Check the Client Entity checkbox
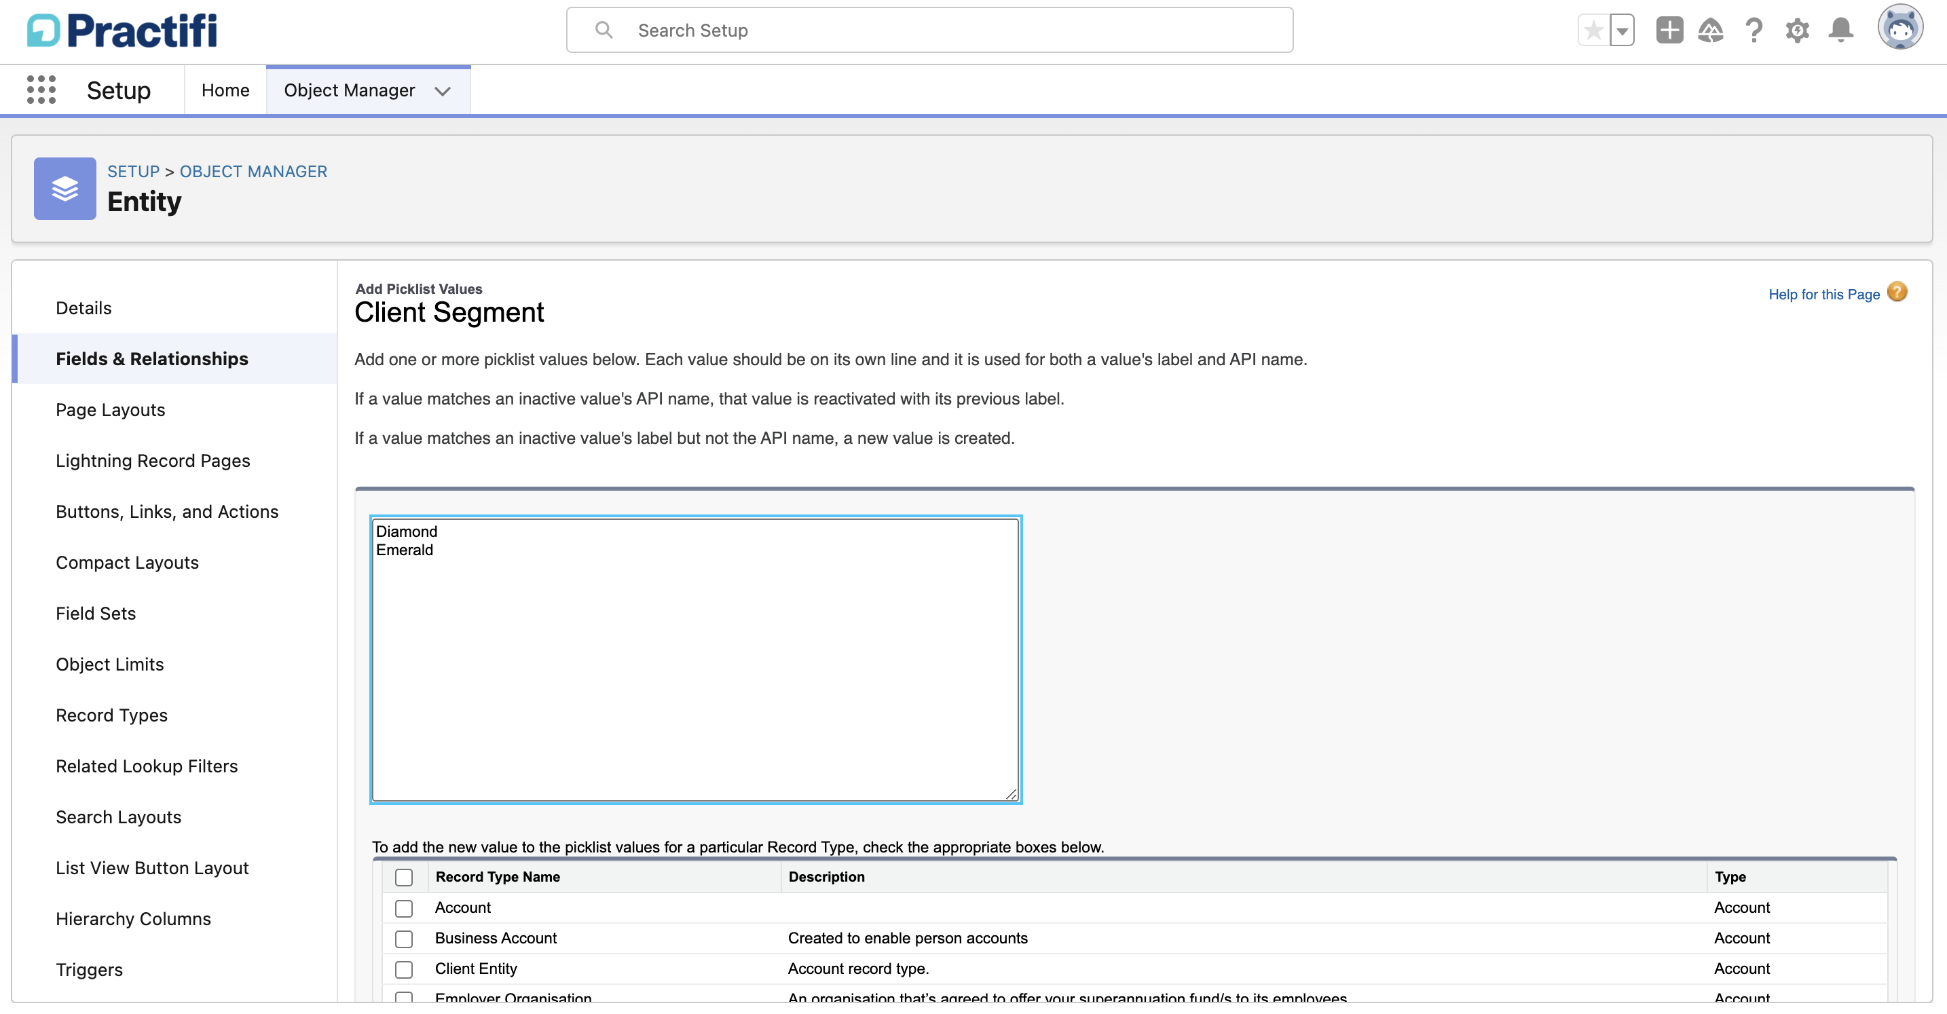 [404, 969]
